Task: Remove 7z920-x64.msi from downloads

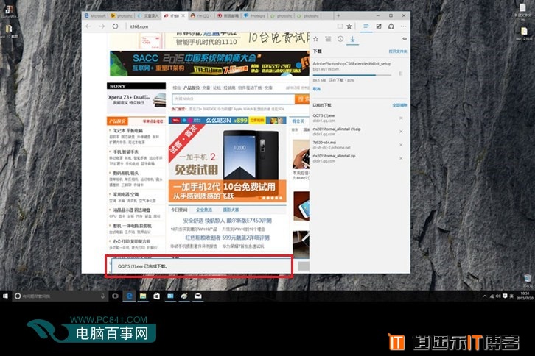Action: [x=401, y=145]
